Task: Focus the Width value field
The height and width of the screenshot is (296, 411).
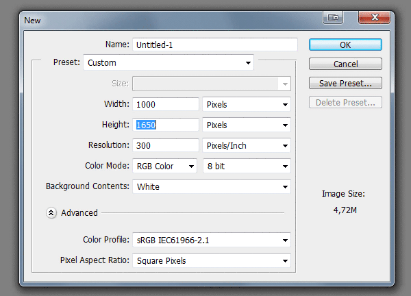Action: coord(166,105)
